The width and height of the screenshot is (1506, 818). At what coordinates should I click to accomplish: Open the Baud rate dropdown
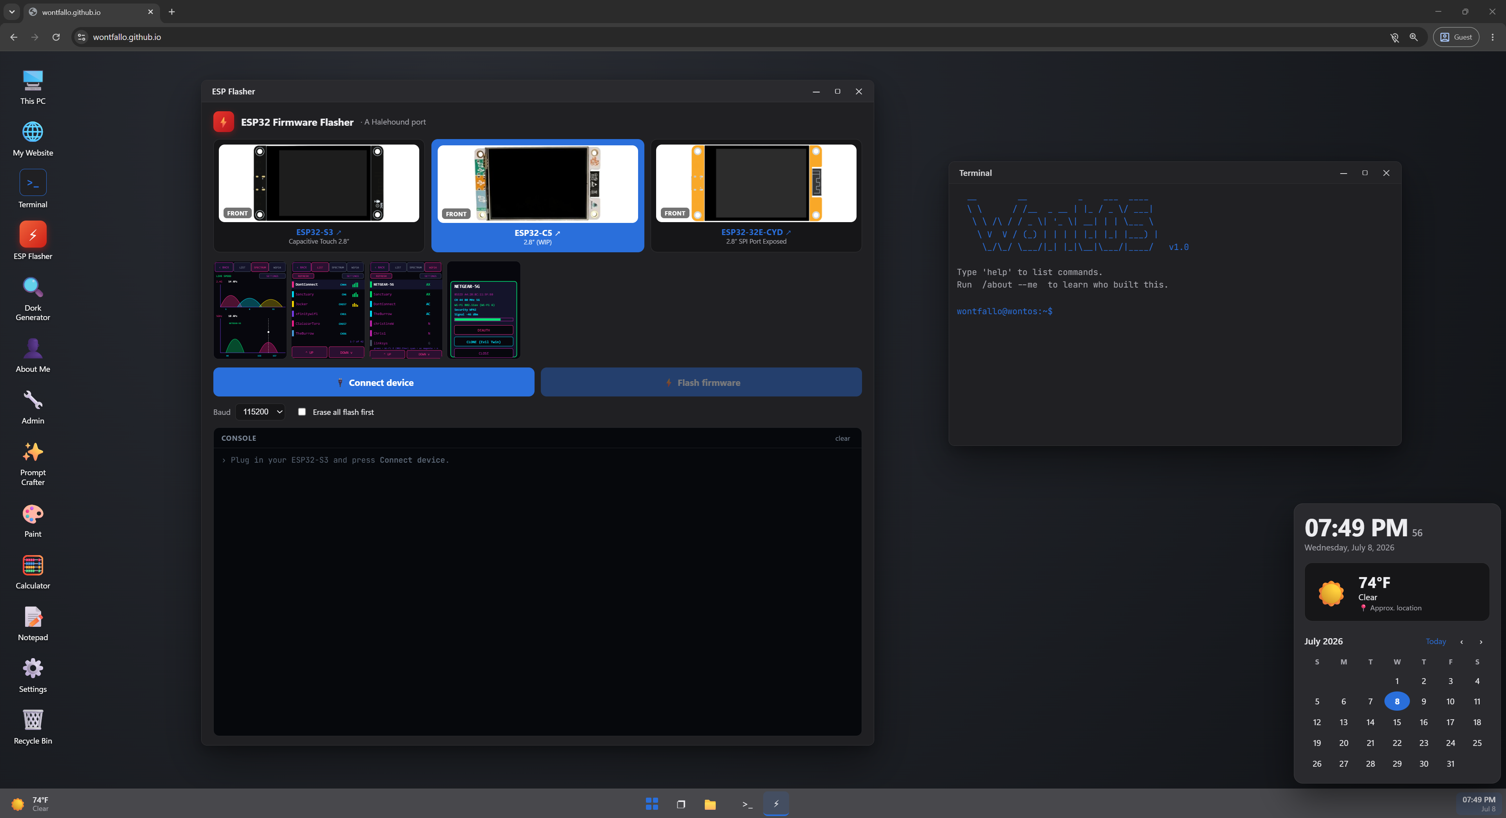[260, 412]
